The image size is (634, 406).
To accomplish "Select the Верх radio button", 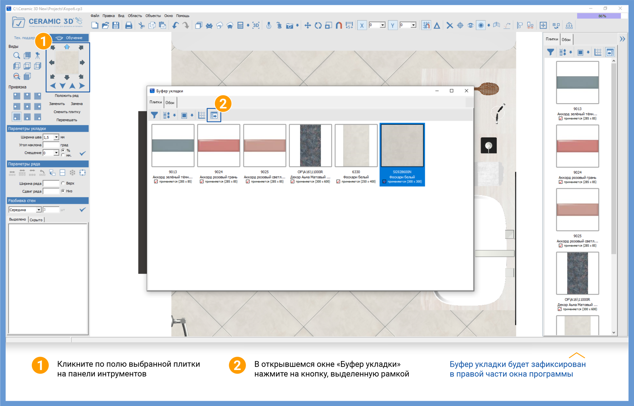I will tap(63, 183).
